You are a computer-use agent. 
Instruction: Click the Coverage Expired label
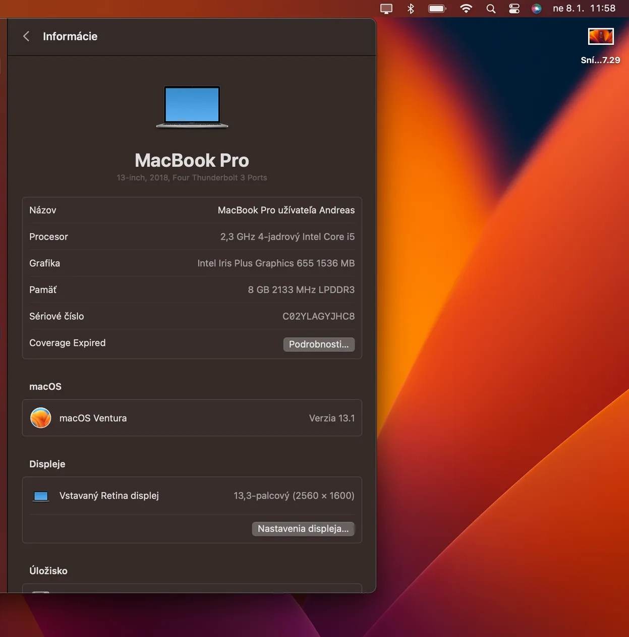pyautogui.click(x=68, y=343)
